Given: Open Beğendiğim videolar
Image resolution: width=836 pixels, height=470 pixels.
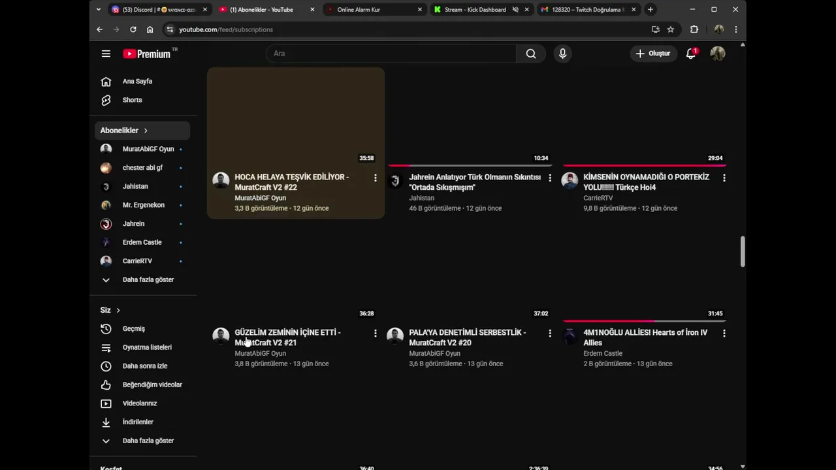Looking at the screenshot, I should click(x=143, y=384).
